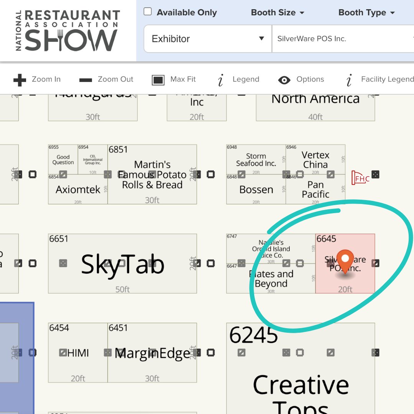Click the hollow square marker right of Martin's booth
The height and width of the screenshot is (414, 414).
pyautogui.click(x=210, y=174)
